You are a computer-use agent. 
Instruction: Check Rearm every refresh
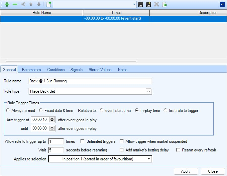[x=178, y=150]
